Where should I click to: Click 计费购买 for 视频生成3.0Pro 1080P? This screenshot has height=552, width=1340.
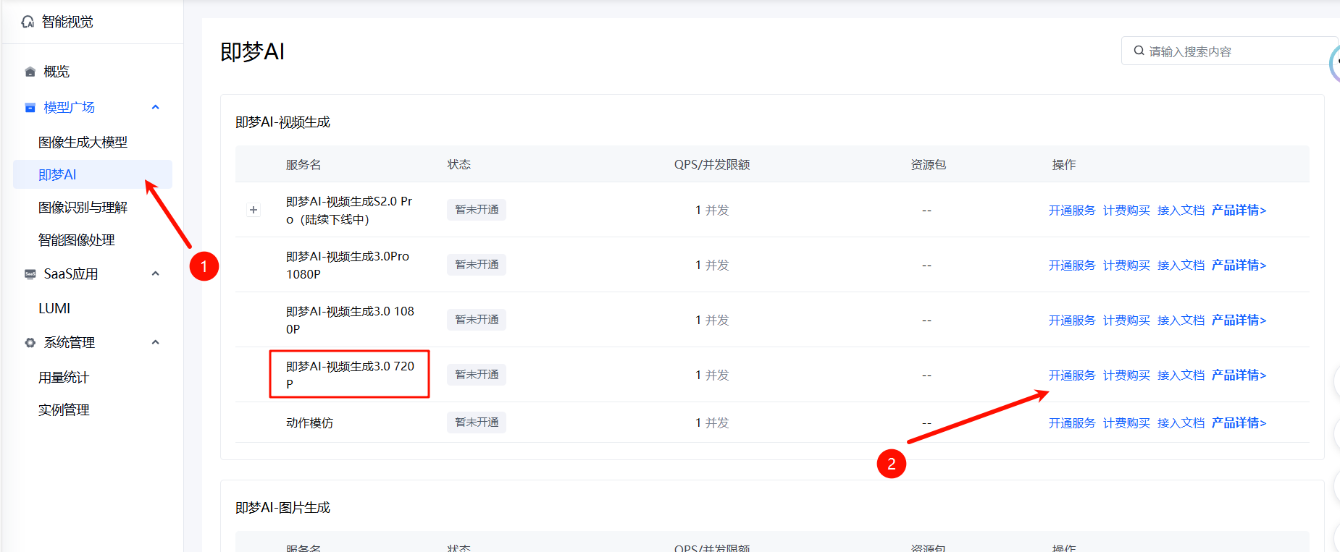[x=1126, y=265]
